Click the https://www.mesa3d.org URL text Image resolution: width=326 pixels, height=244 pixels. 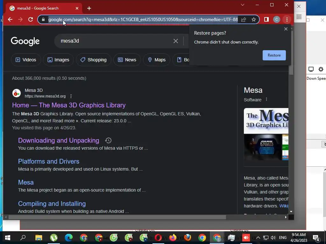point(45,96)
